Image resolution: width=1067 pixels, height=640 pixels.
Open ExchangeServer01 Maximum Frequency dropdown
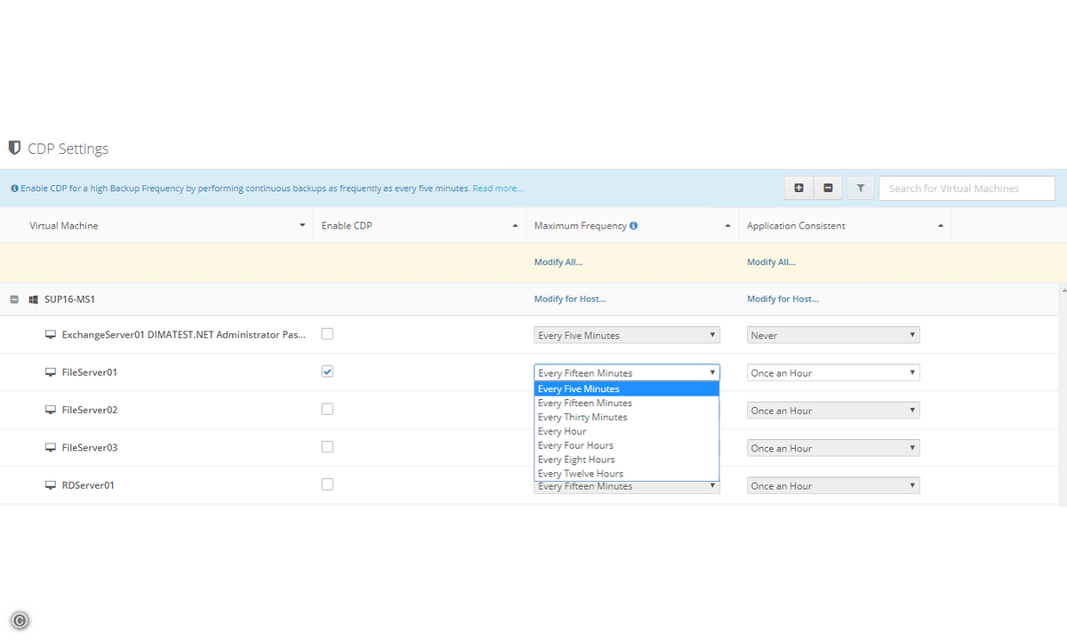[x=627, y=335]
